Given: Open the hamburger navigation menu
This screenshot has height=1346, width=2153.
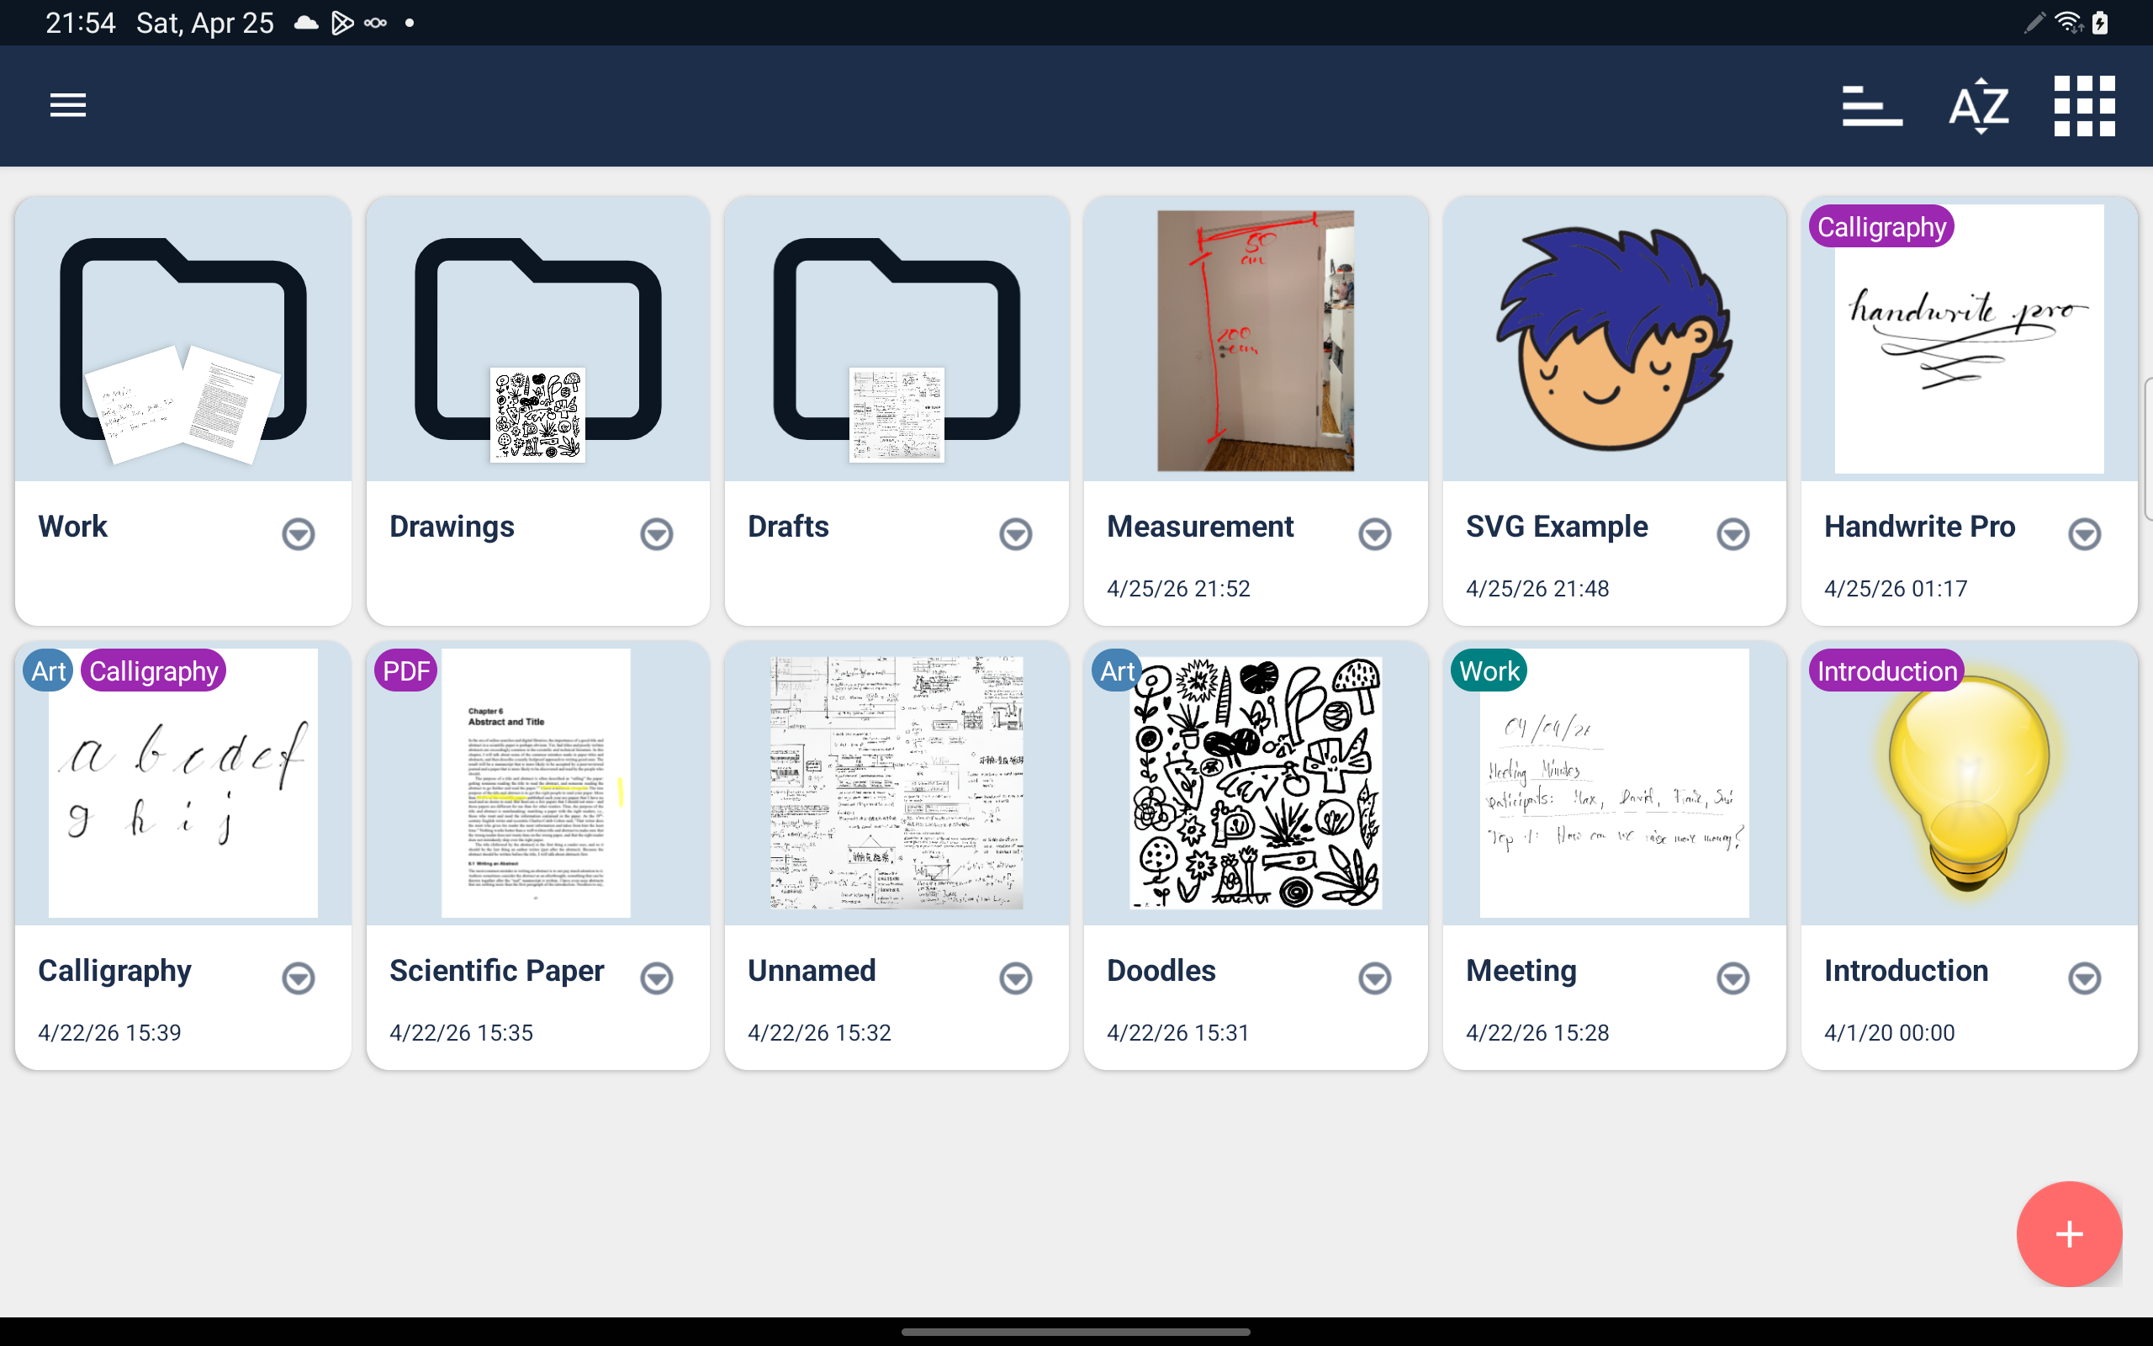Looking at the screenshot, I should point(67,105).
